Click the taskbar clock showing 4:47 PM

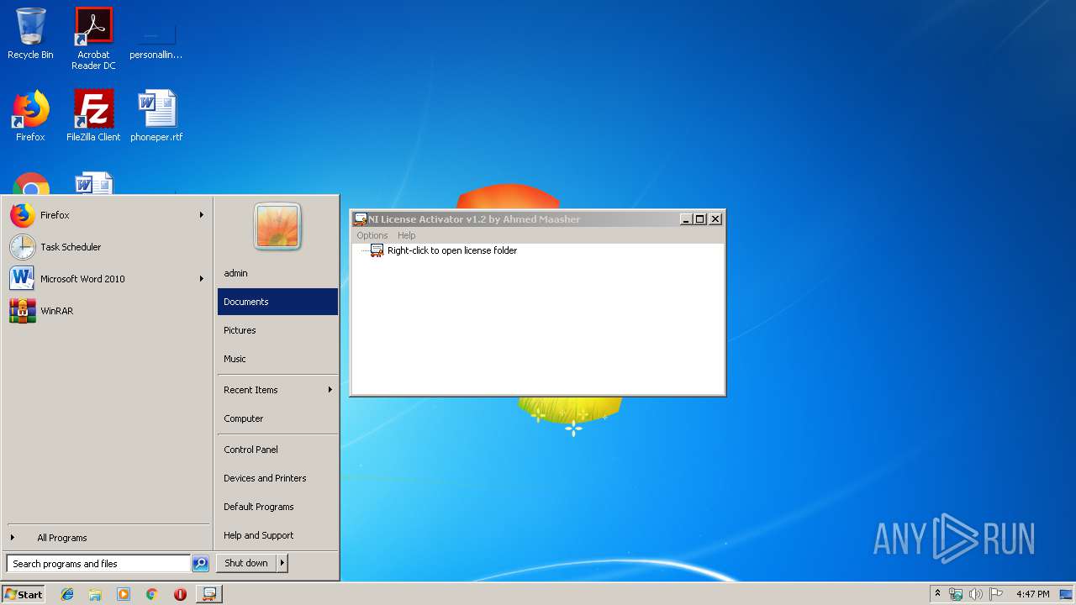tap(1032, 594)
